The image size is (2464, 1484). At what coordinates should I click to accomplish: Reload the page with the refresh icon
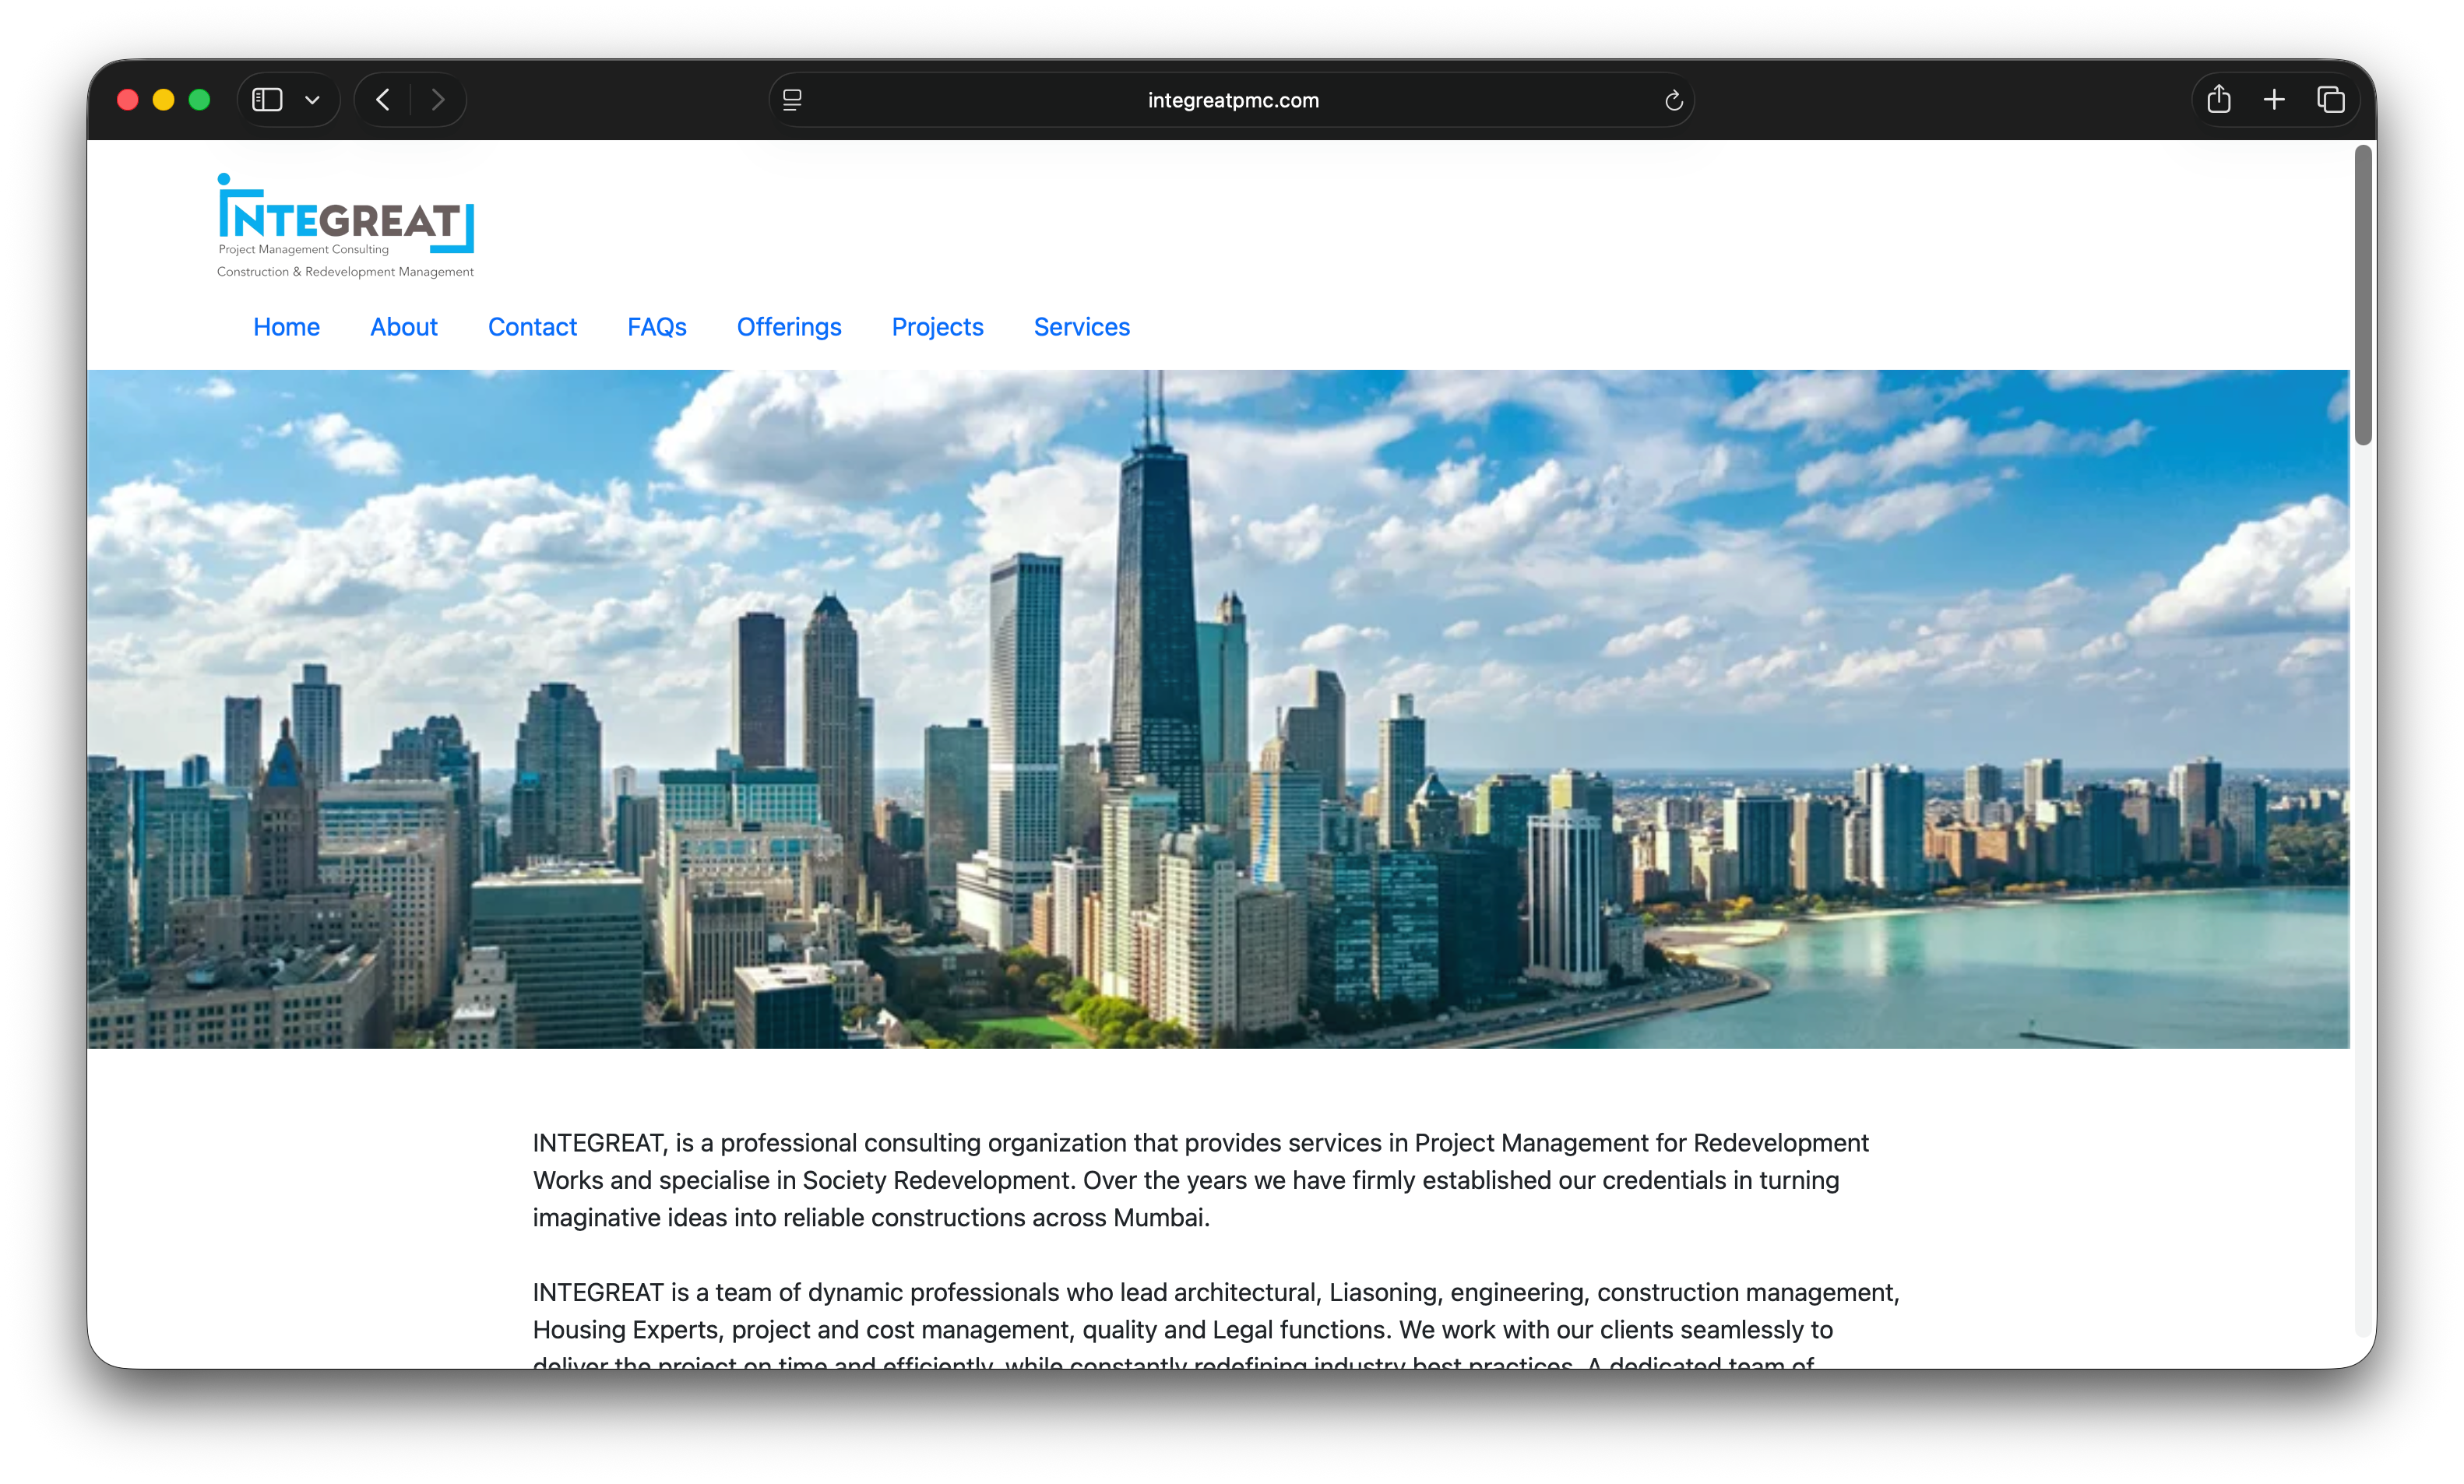point(1673,100)
